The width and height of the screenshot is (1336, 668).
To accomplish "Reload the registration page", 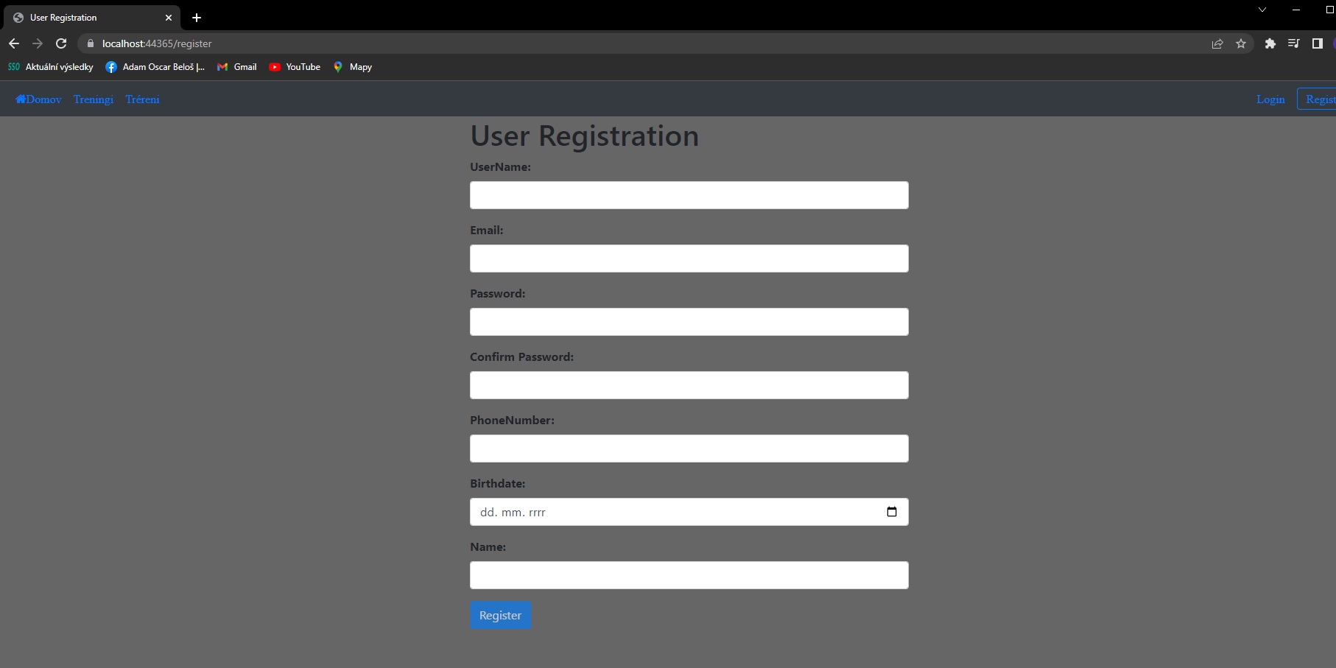I will pyautogui.click(x=61, y=43).
